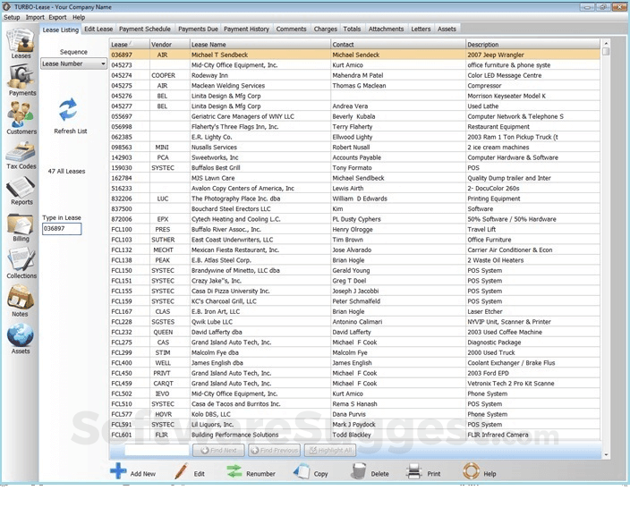Open the Notes sidebar icon
The width and height of the screenshot is (630, 516).
(20, 301)
